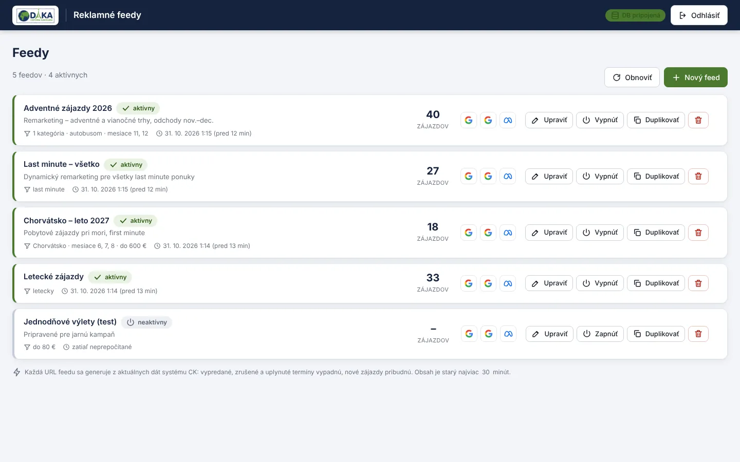Viewport: 740px width, 462px height.
Task: Duplicate the Jednodňové výlety (test) feed
Action: (656, 334)
